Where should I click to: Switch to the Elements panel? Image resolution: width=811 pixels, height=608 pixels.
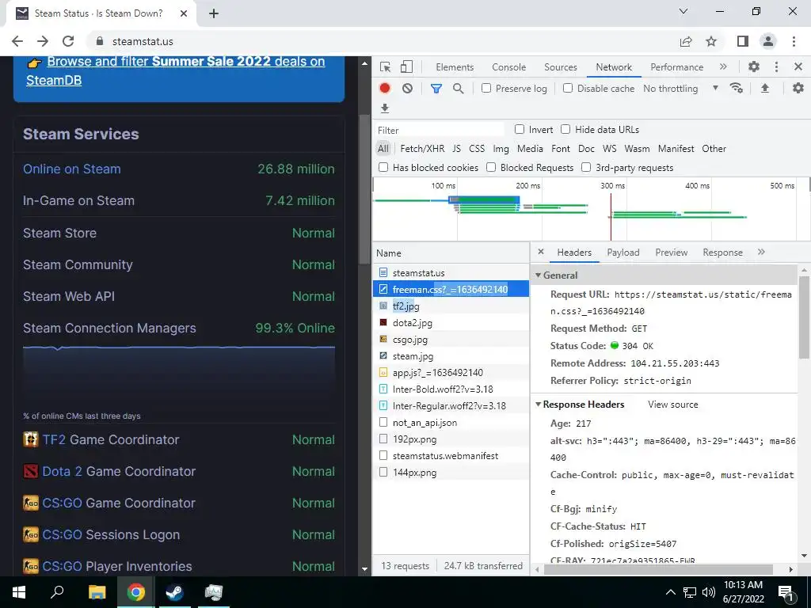(x=455, y=67)
